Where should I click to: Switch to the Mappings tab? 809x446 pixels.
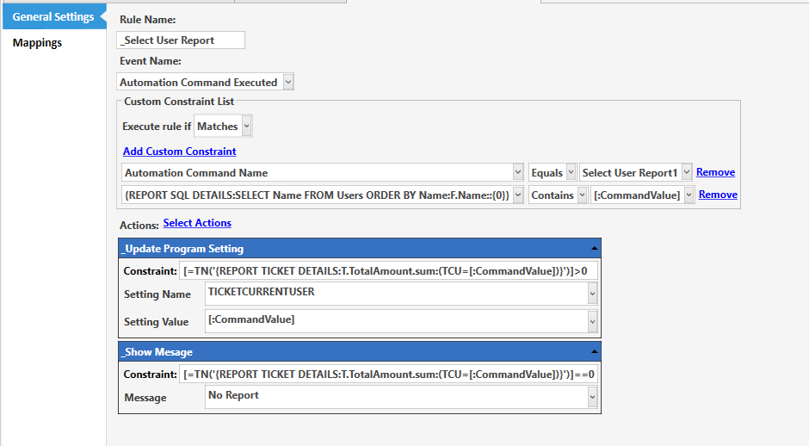coord(37,43)
